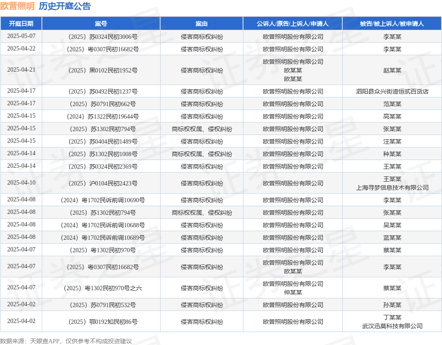
Task: Click defendant 吴某某
Action: 392,225
